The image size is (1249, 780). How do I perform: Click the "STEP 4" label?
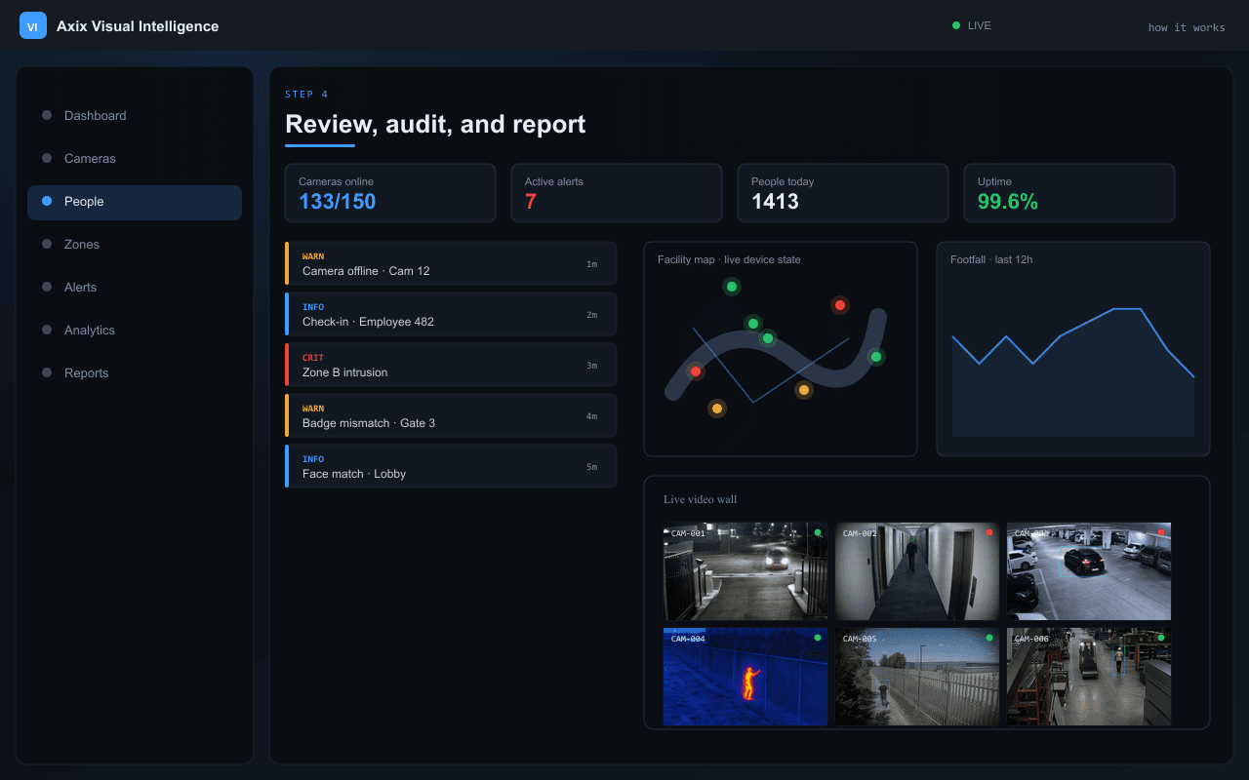(306, 95)
